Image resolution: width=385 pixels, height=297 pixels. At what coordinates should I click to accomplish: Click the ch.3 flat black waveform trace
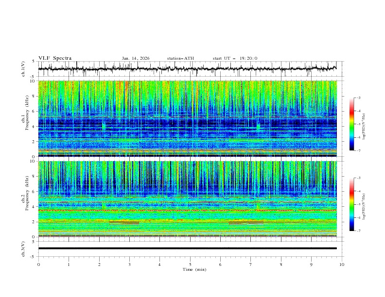(x=187, y=248)
